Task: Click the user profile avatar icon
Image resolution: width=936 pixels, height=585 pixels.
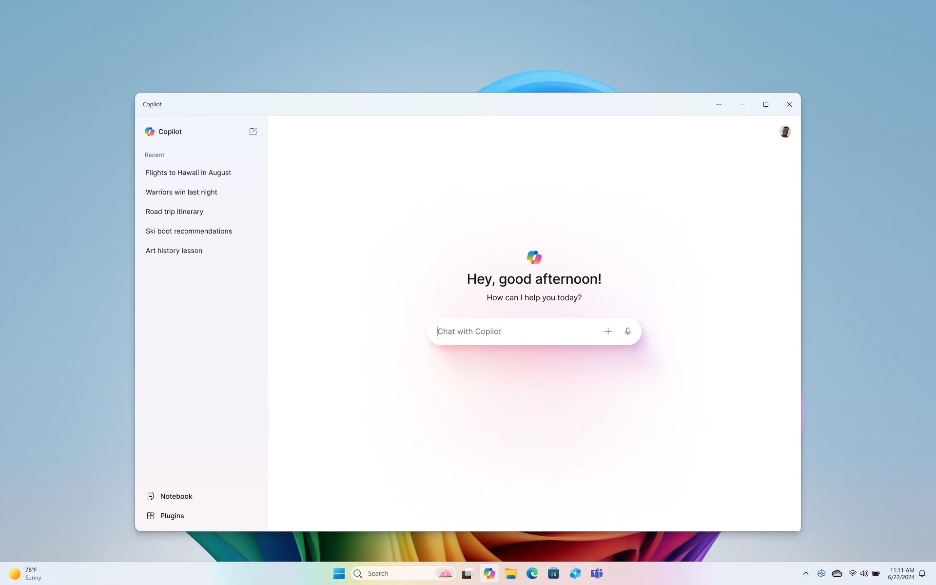Action: click(x=785, y=132)
